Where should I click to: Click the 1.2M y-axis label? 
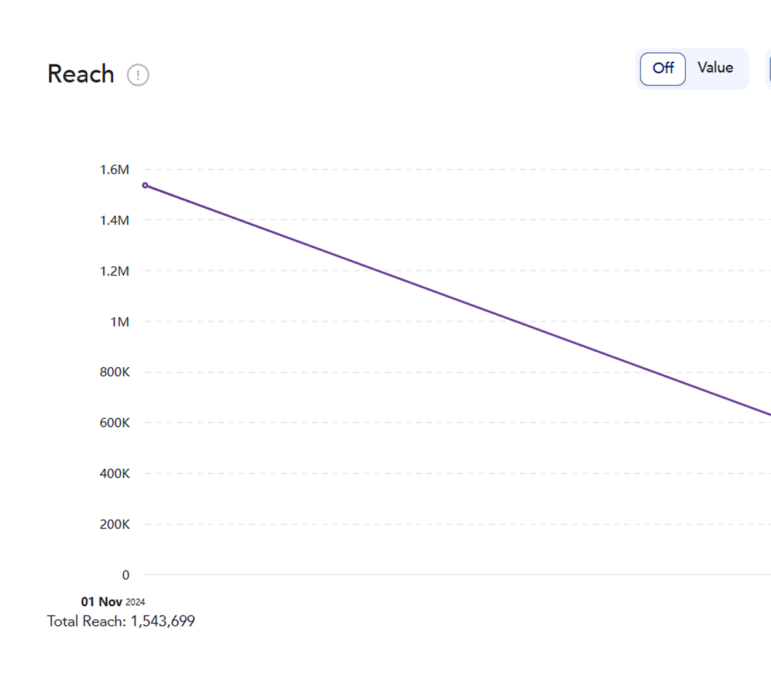[115, 271]
